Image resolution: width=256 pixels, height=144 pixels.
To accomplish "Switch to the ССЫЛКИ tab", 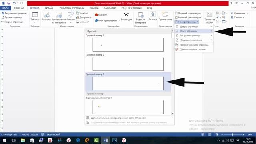I will [94, 8].
